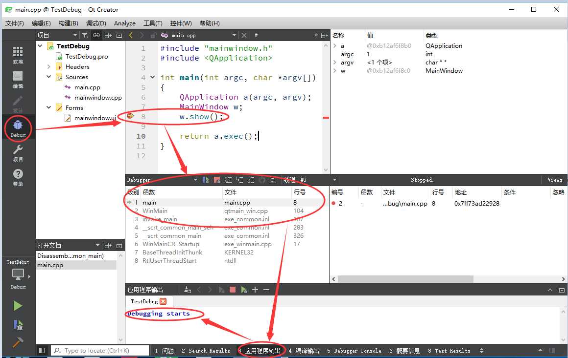568x358 pixels.
Task: Click the Step Out icon
Action: 251,180
